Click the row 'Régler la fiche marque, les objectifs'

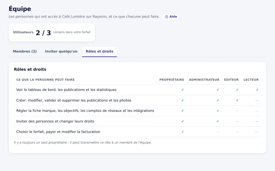pos(137,111)
